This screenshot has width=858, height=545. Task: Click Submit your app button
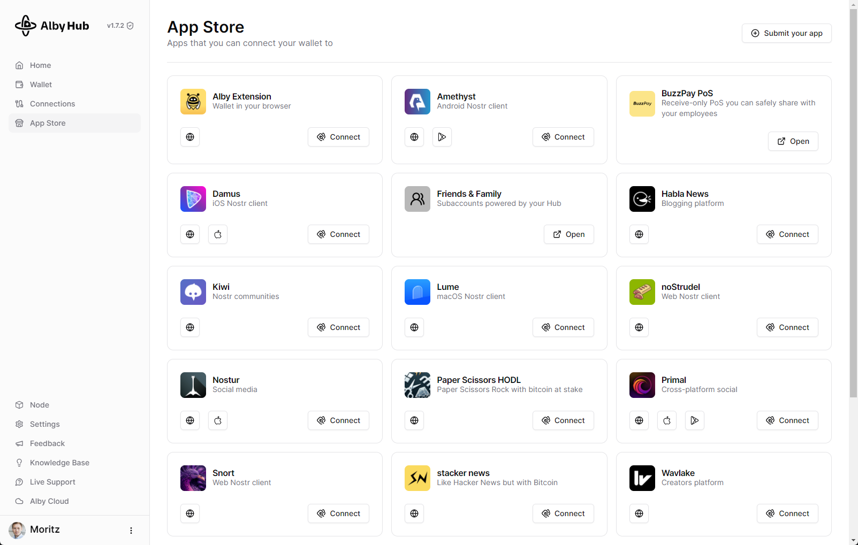(786, 33)
